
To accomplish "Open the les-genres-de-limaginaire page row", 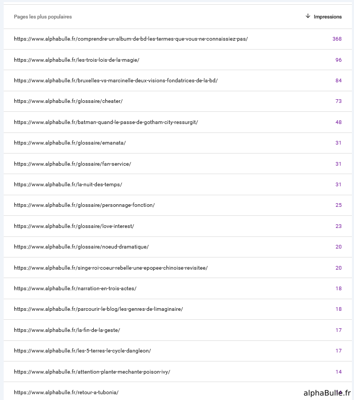I will (x=178, y=309).
